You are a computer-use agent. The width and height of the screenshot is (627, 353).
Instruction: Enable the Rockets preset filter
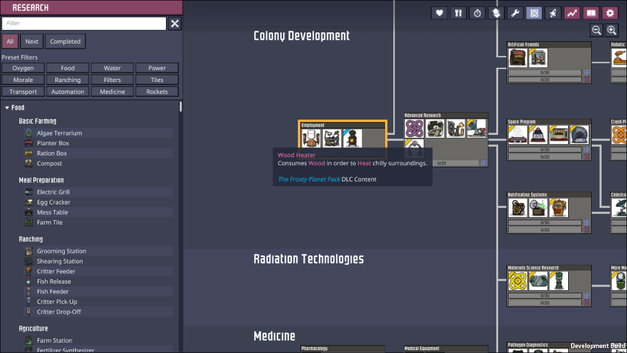click(157, 91)
